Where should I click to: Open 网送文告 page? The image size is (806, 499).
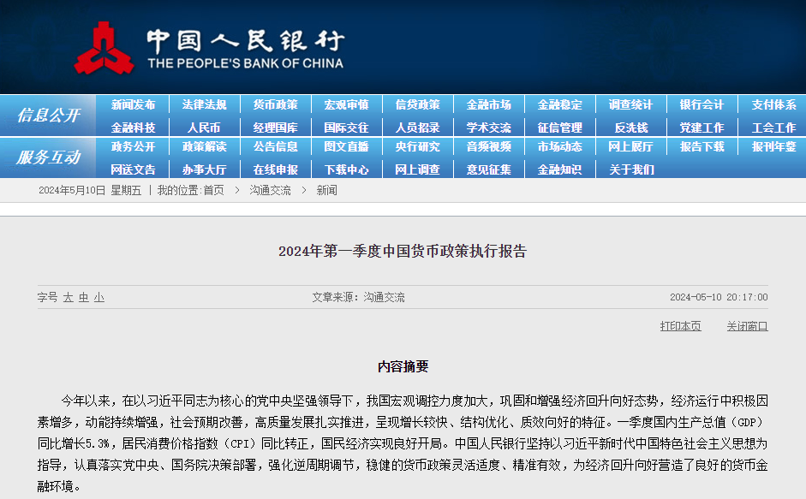coord(133,169)
